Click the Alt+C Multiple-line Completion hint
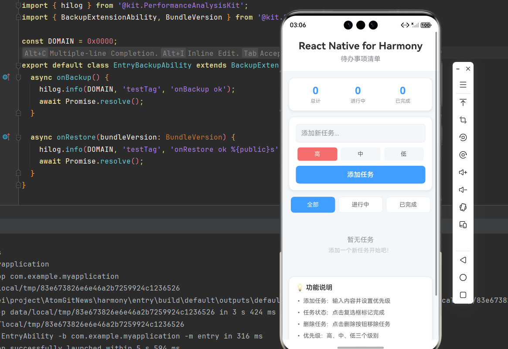508x349 pixels. (x=90, y=53)
